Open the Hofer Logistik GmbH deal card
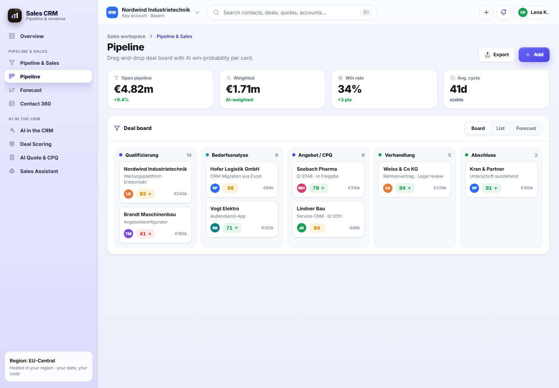Image resolution: width=559 pixels, height=388 pixels. coord(242,180)
